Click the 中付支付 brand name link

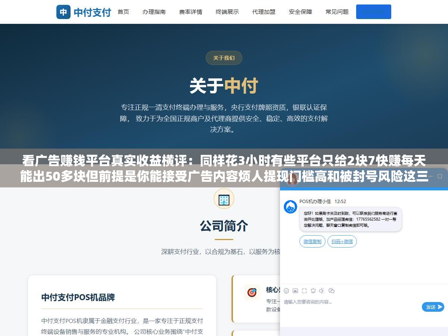(x=92, y=12)
